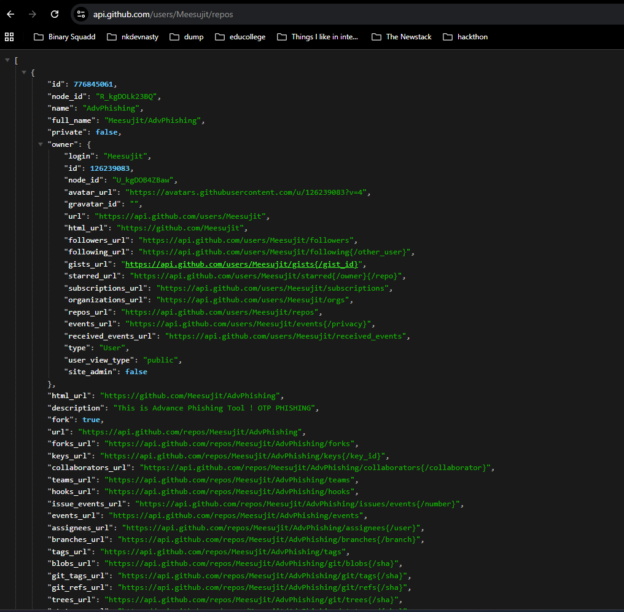Open the organizations_url link
The image size is (624, 612).
pos(252,300)
